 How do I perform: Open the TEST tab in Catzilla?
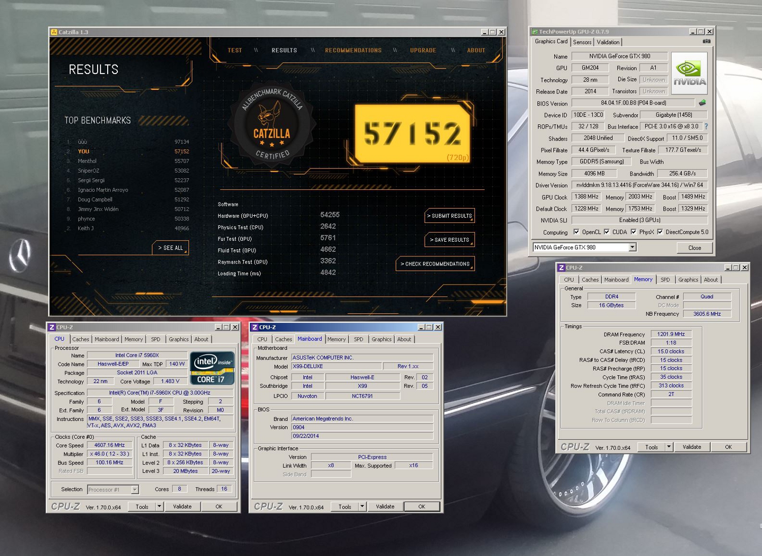coord(235,50)
